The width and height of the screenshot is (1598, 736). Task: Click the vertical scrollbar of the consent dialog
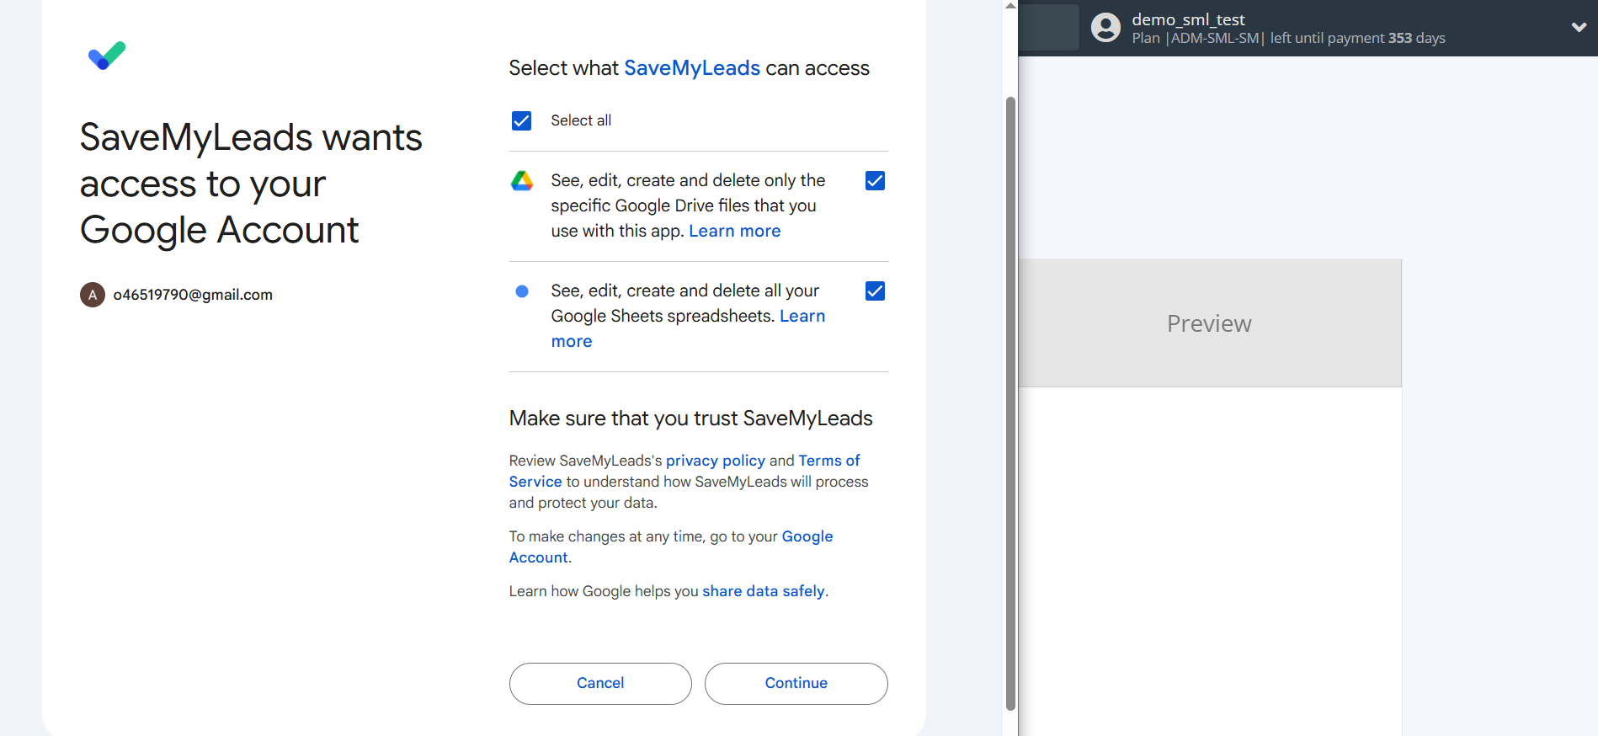coord(1010,404)
